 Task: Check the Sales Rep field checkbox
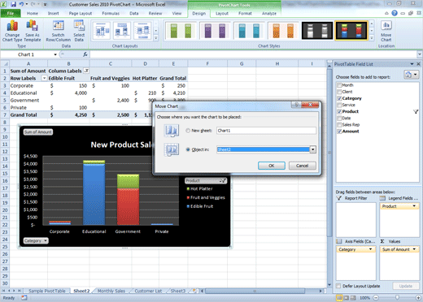(x=339, y=124)
